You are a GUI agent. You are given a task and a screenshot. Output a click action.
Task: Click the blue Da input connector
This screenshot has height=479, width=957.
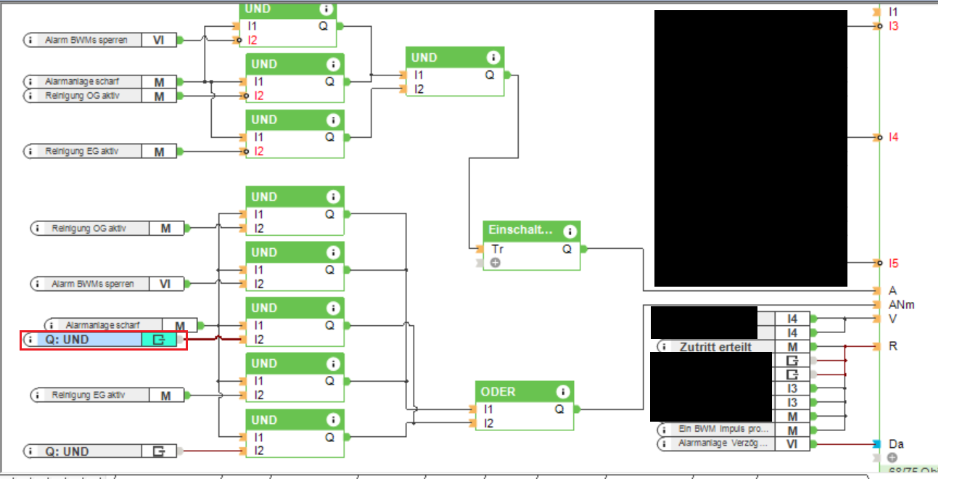[877, 443]
